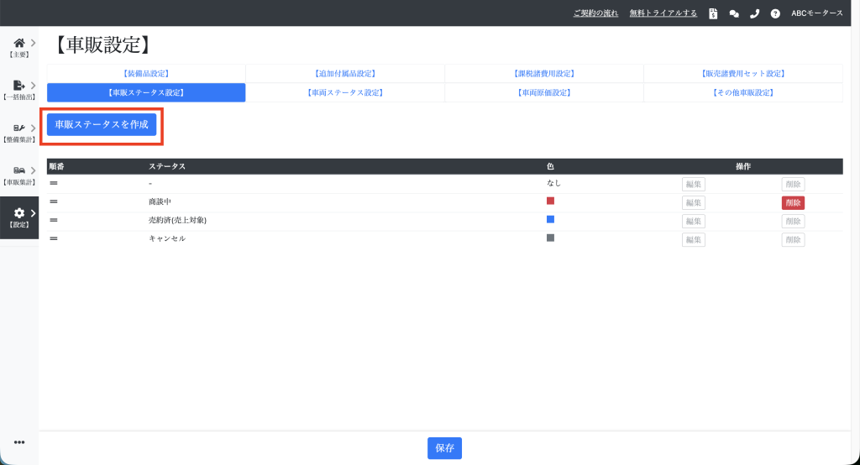Open the chat bubbles icon
This screenshot has width=860, height=465.
point(734,13)
